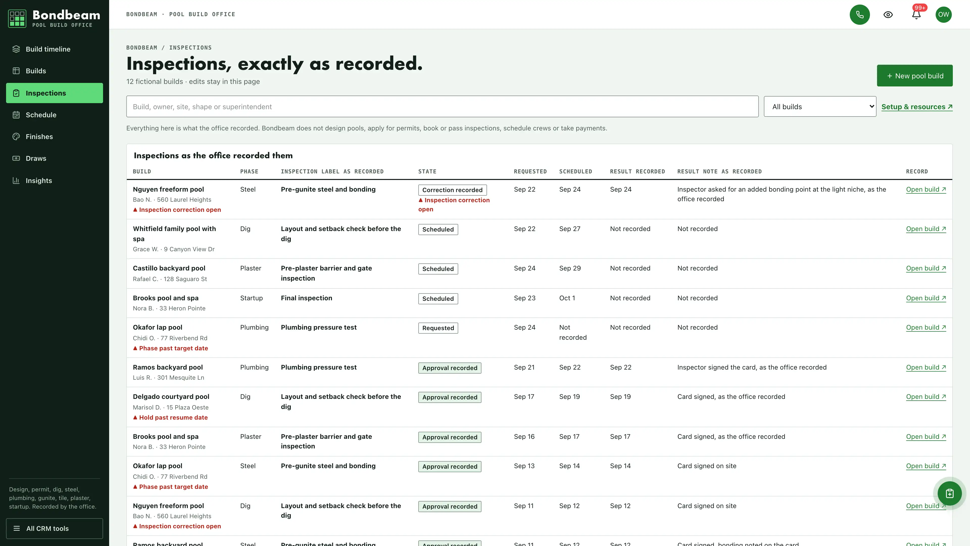Screen dimensions: 970x546
Task: Click the Oct 1 scheduled date
Action: (x=567, y=298)
